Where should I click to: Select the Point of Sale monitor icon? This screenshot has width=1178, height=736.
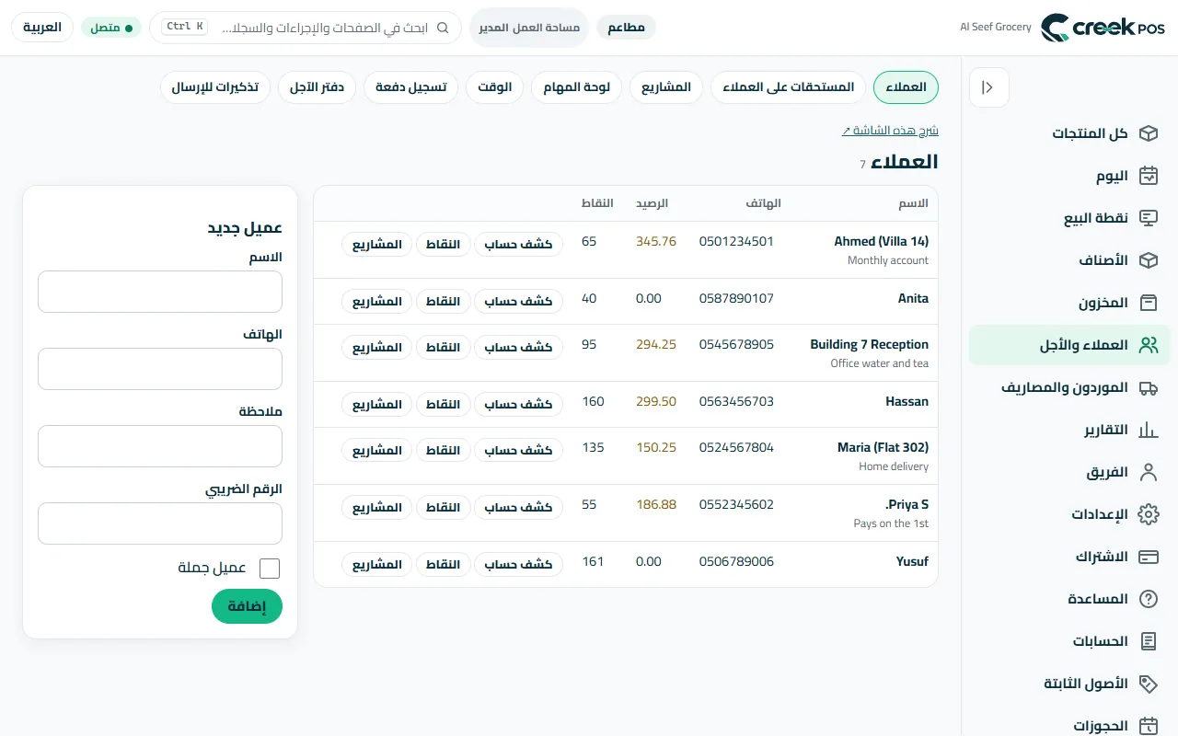1148,218
